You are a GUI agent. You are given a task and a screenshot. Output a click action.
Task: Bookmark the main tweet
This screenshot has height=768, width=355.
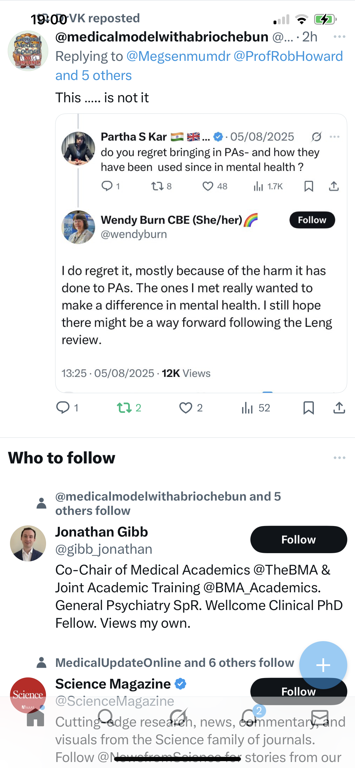(308, 407)
